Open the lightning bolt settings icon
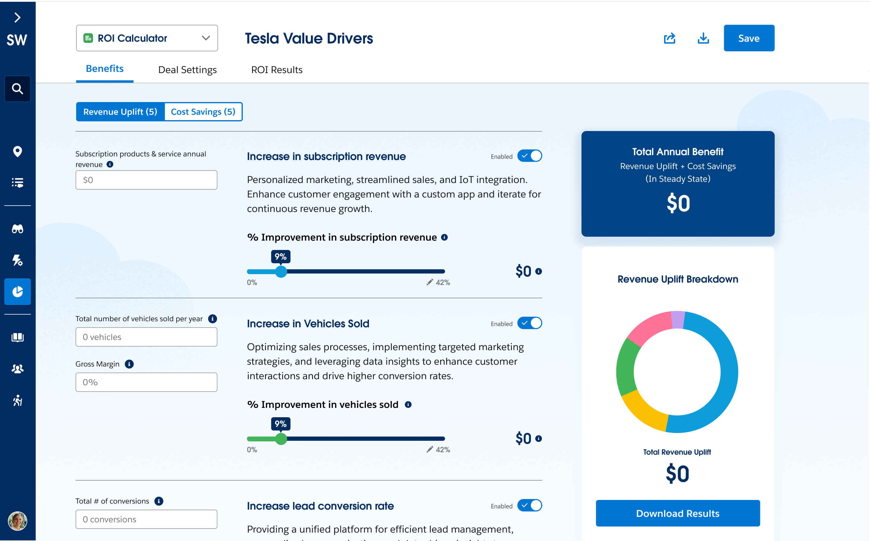 click(x=18, y=260)
